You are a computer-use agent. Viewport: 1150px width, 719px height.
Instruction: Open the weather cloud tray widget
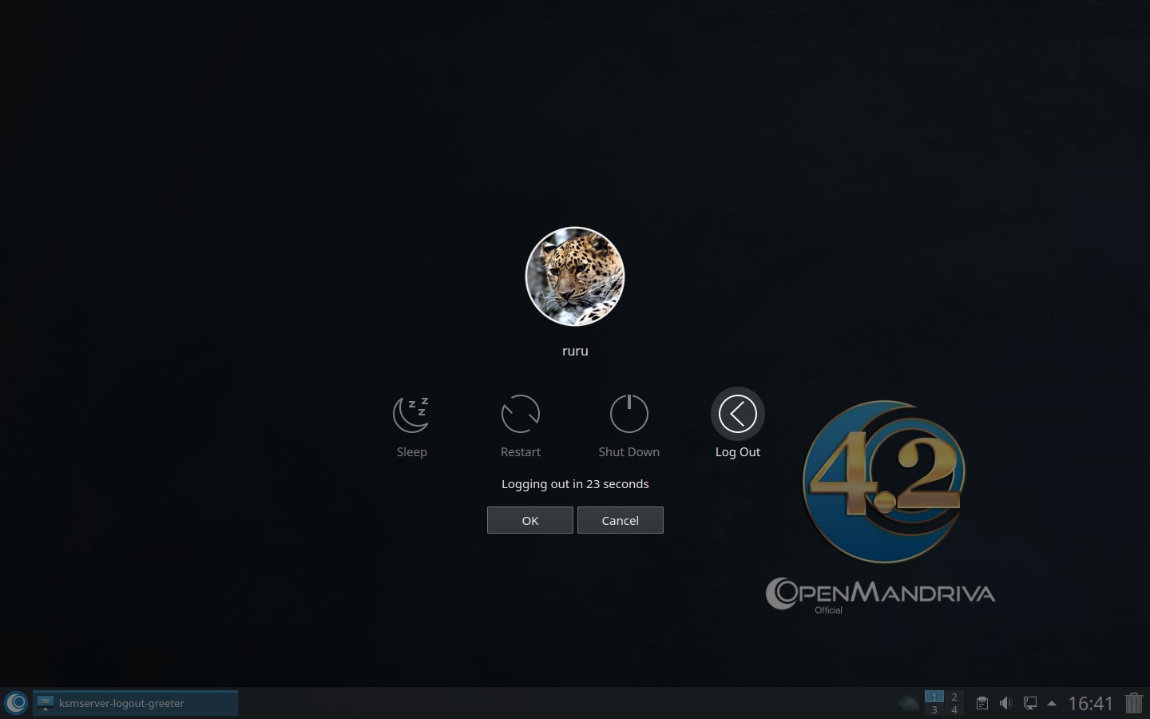(909, 703)
